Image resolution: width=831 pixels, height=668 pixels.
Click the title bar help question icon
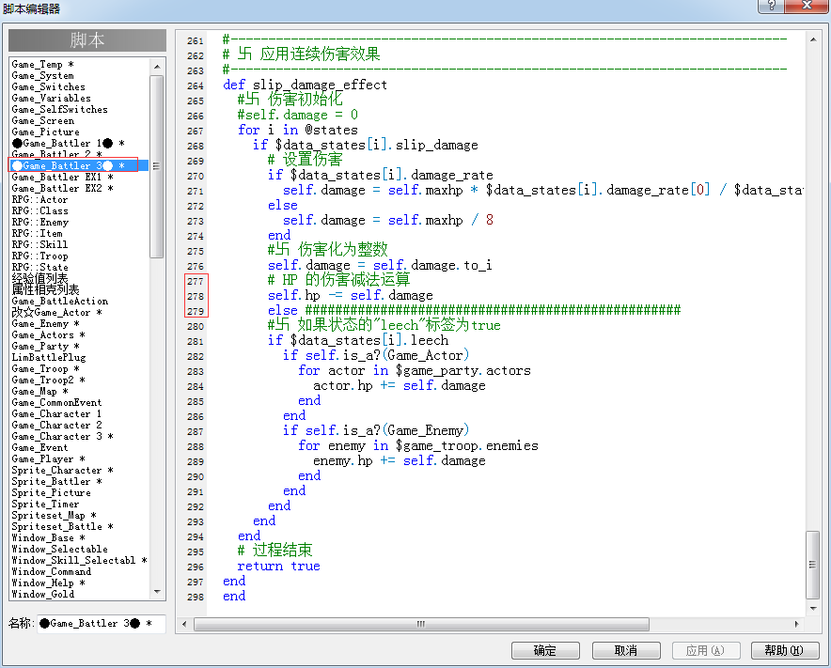click(772, 6)
